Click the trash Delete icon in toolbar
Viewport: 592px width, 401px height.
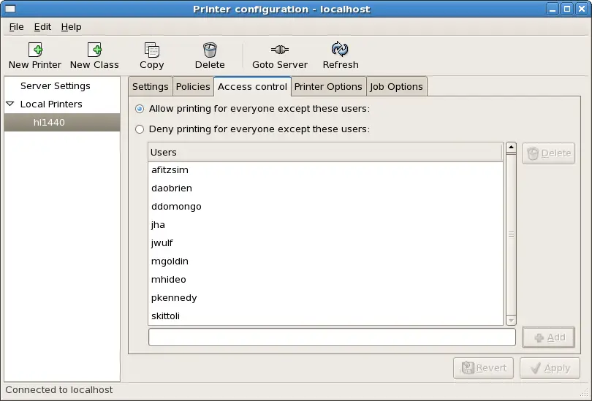210,50
